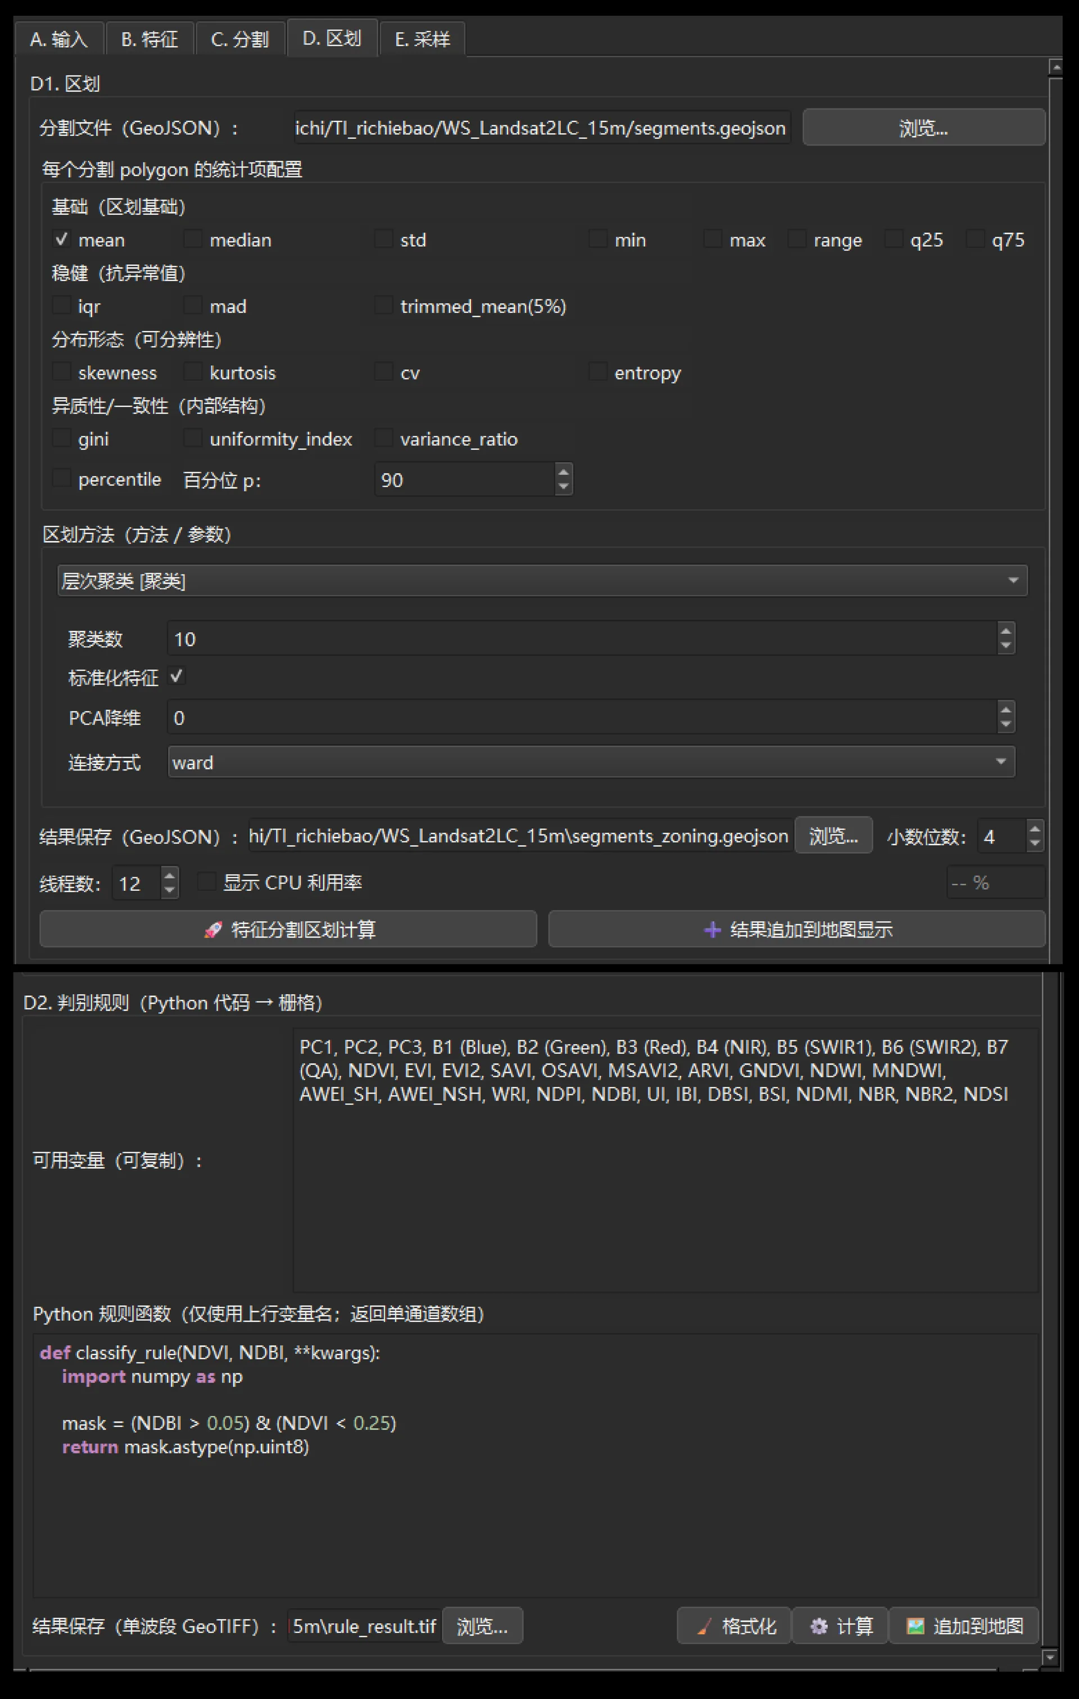This screenshot has width=1079, height=1699.
Task: Increase 小数位数 using the up arrow
Action: click(x=1035, y=829)
